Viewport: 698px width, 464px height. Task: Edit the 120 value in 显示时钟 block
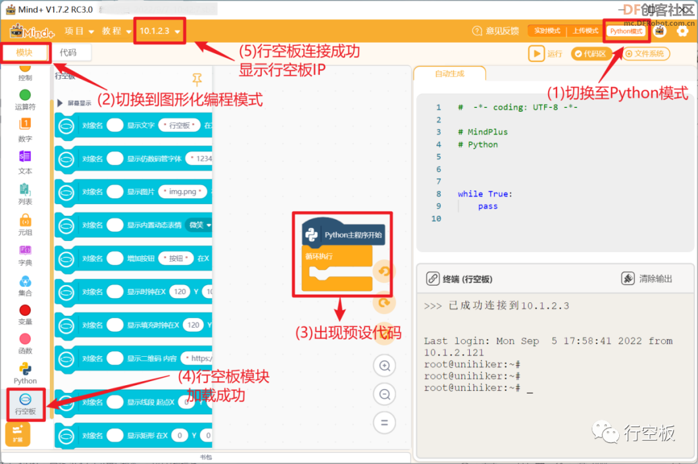[180, 291]
